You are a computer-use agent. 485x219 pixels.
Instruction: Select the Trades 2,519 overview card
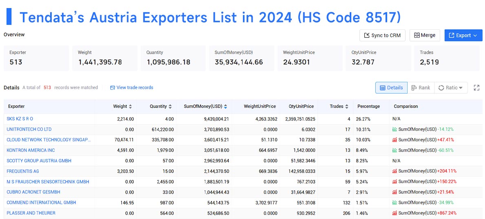[447, 58]
